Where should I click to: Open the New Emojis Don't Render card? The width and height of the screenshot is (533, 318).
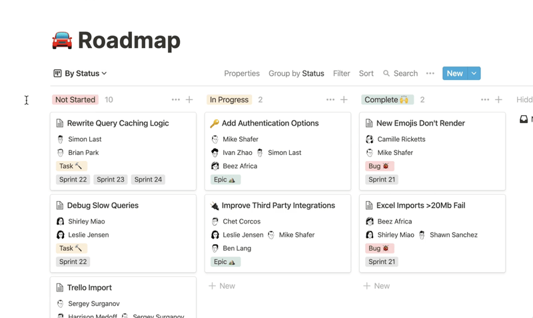click(432, 152)
